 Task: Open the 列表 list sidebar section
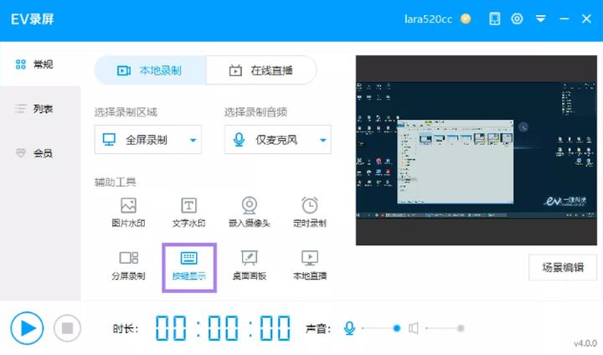coord(40,109)
